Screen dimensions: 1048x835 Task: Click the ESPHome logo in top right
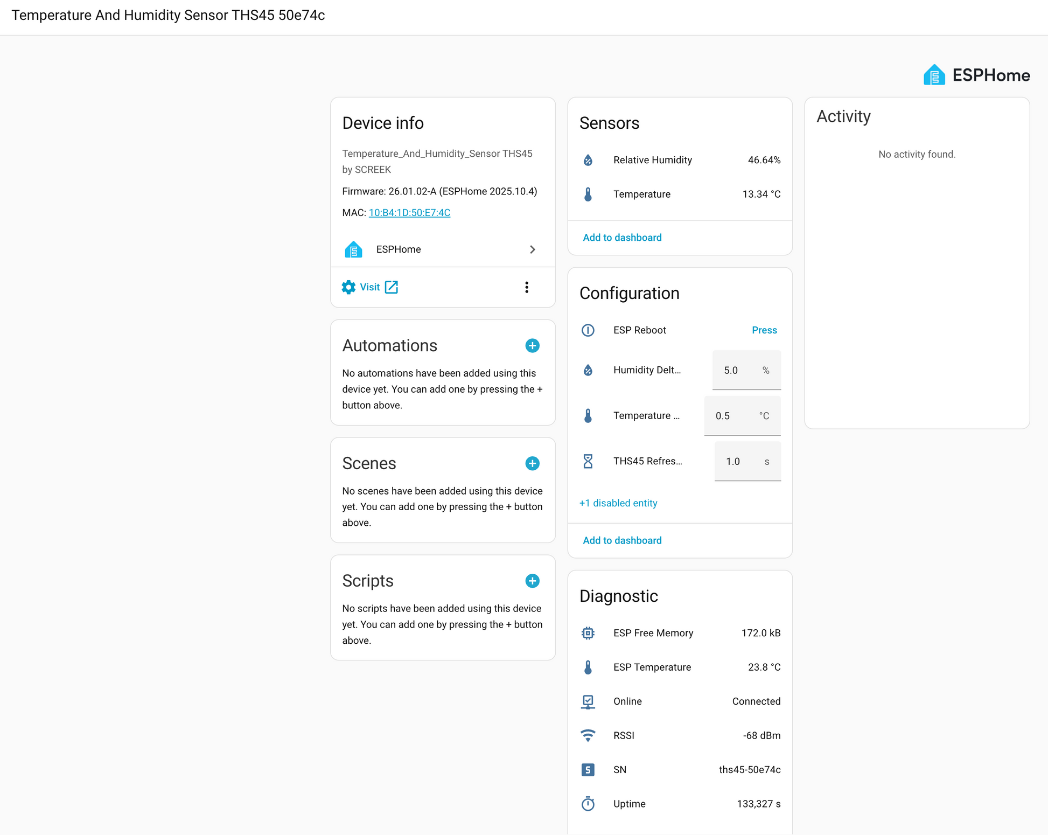point(976,75)
